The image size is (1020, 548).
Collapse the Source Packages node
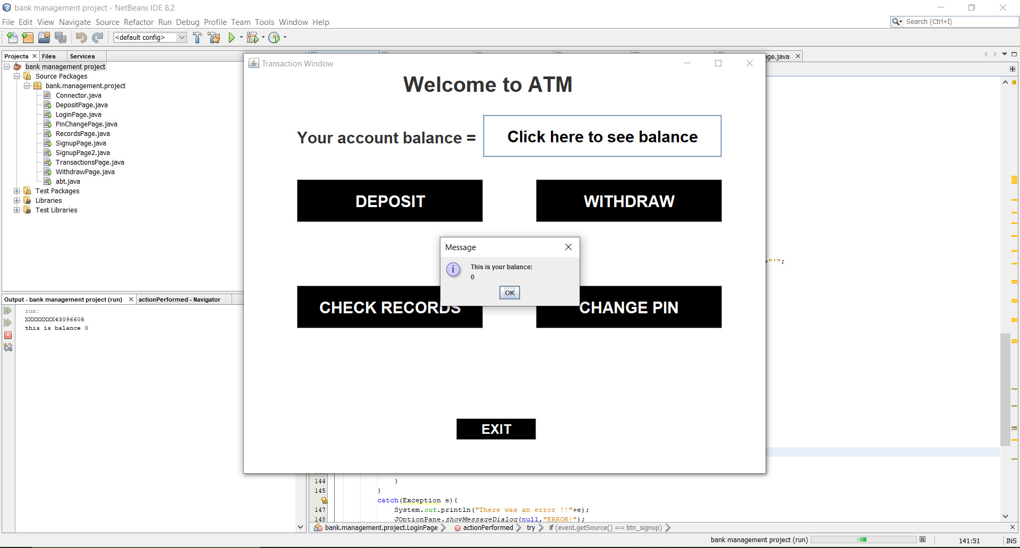coord(16,76)
